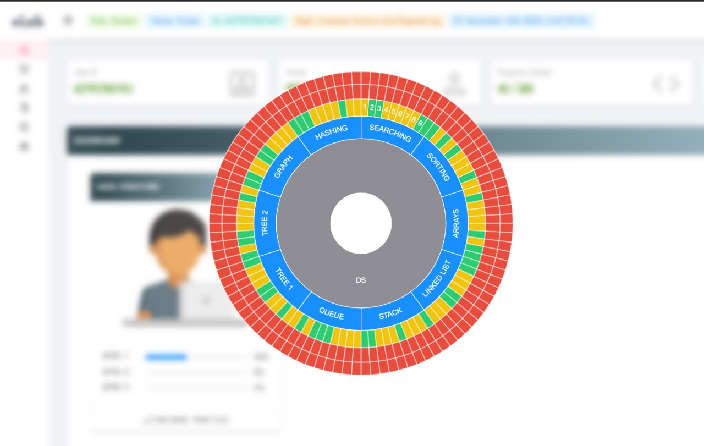Select yellow cell number 1 under Searching

365,108
